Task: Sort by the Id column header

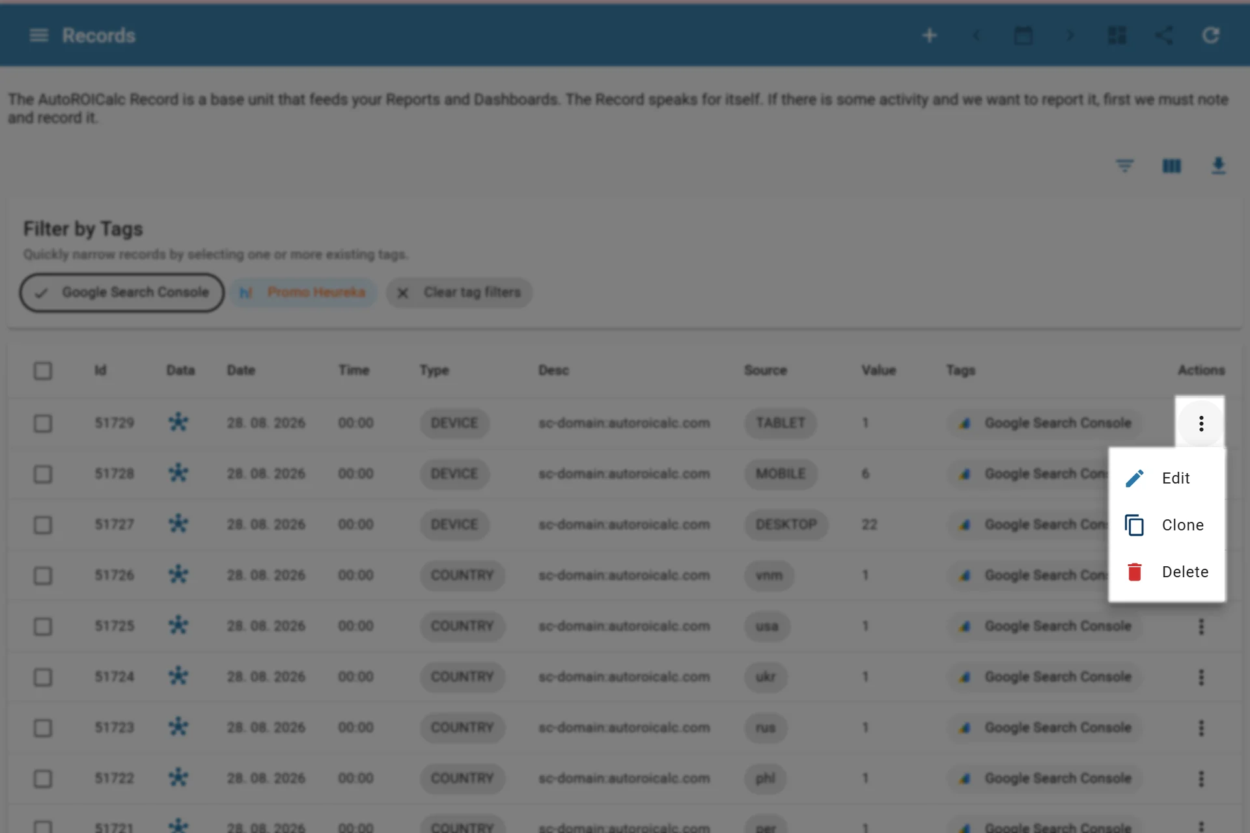Action: 100,370
